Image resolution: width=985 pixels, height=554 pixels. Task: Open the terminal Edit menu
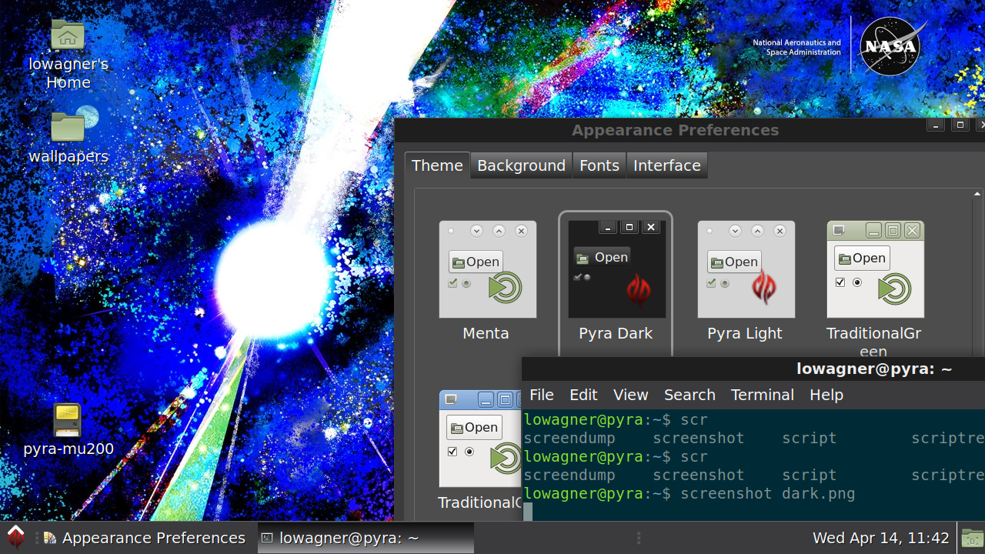click(x=583, y=395)
